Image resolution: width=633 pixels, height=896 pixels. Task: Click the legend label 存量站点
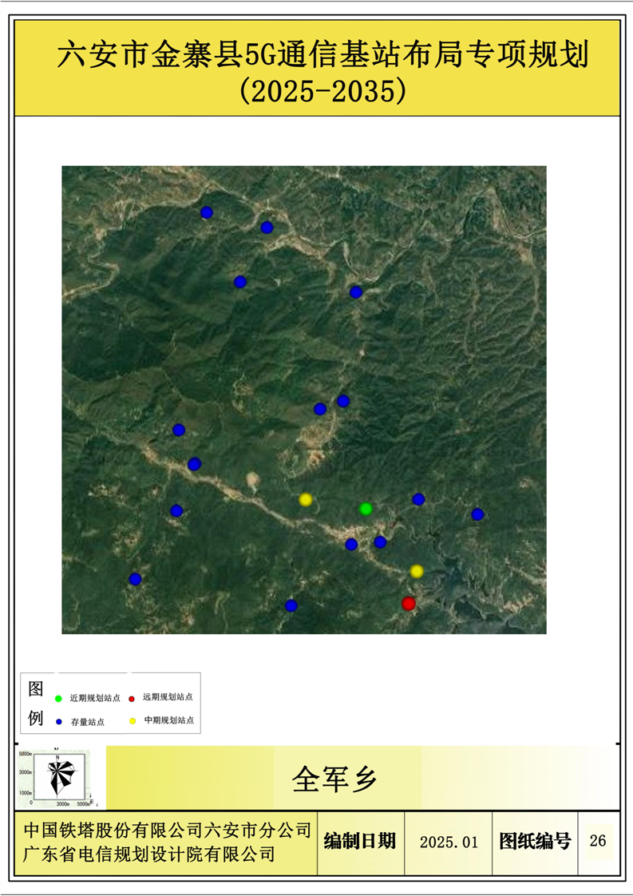(x=88, y=722)
